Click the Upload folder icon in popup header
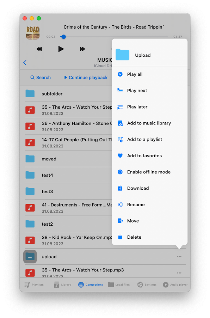This screenshot has width=210, height=318. (122, 55)
